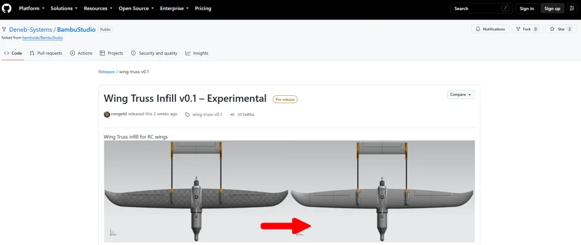Switch to the Pull requests tab
This screenshot has height=245, width=581.
(x=46, y=53)
